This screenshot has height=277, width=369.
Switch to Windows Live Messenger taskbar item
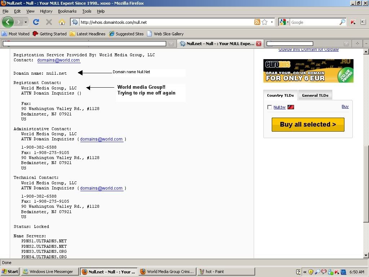pyautogui.click(x=49, y=272)
